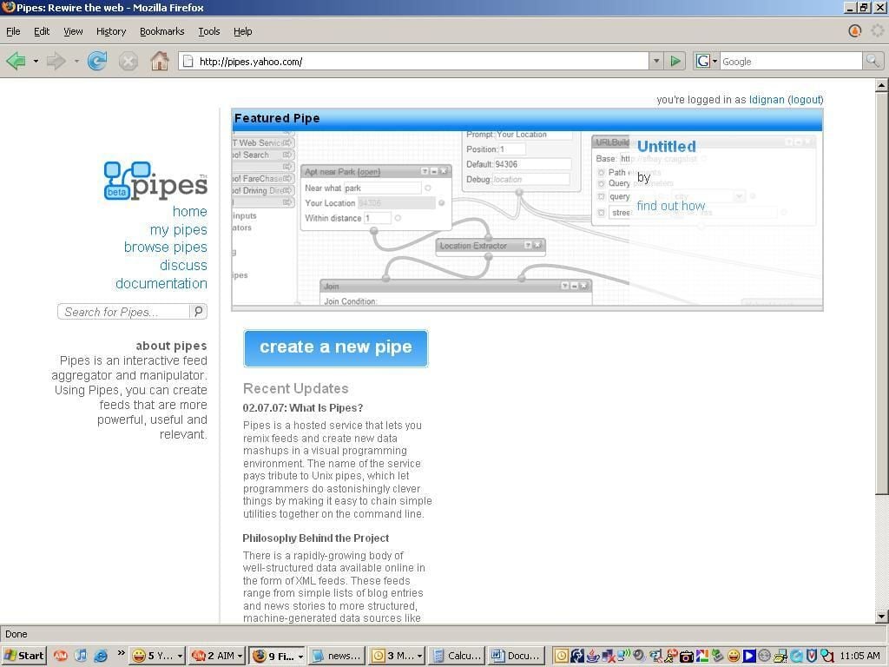Open the Home page icon
Viewport: 889px width, 667px height.
click(160, 61)
